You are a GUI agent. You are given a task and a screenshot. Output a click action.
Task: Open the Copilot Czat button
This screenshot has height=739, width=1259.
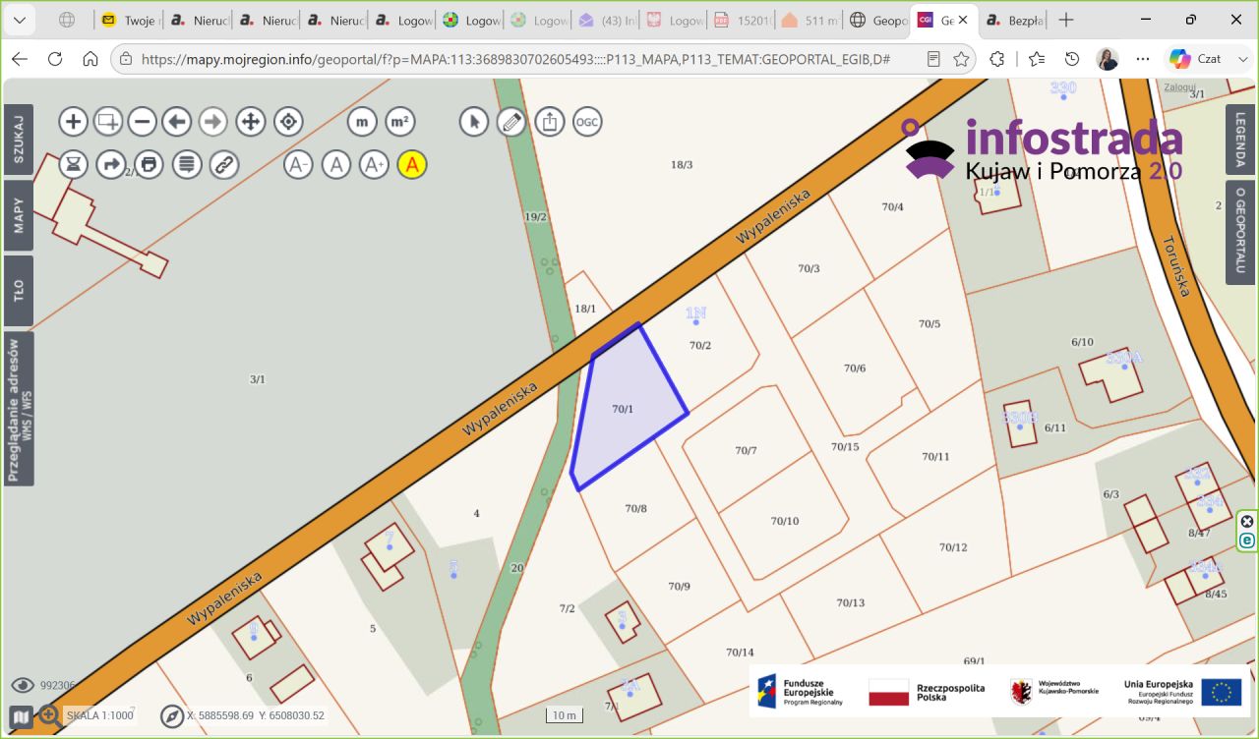[1197, 59]
